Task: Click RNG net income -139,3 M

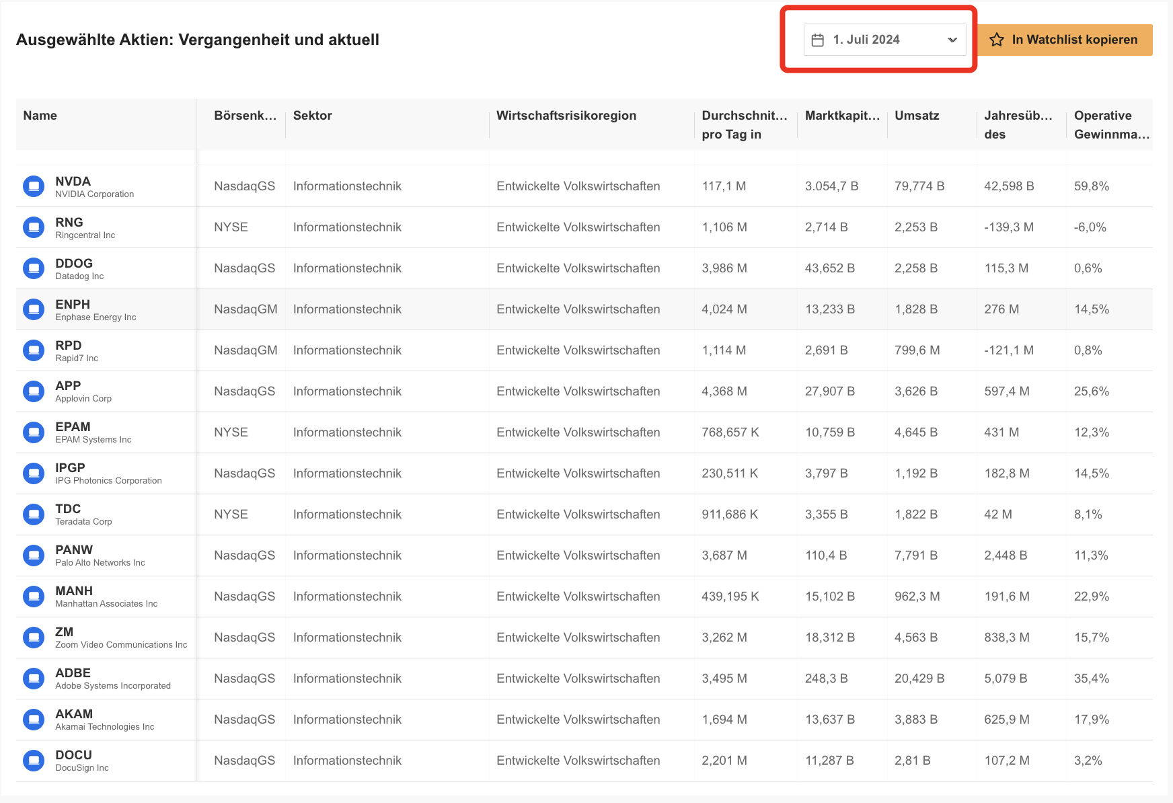Action: tap(1009, 227)
